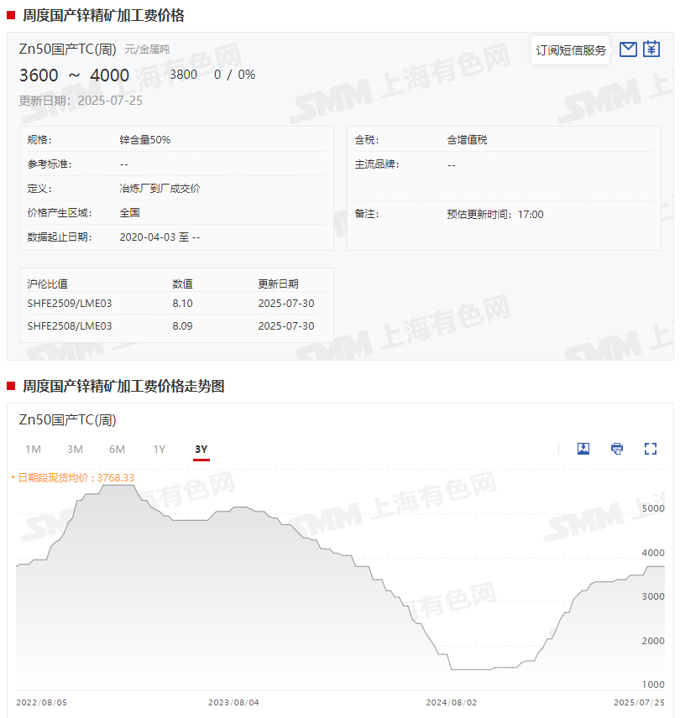
Task: Click the 8.09 ratio value
Action: pyautogui.click(x=182, y=326)
